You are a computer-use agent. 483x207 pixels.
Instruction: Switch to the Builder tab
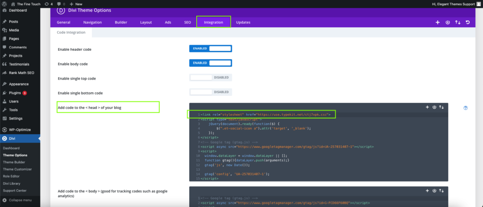(121, 23)
